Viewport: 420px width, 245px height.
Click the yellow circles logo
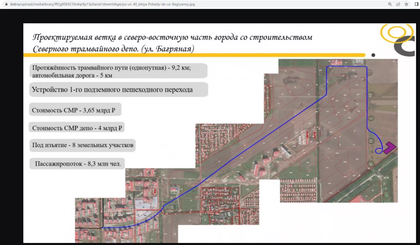[396, 33]
